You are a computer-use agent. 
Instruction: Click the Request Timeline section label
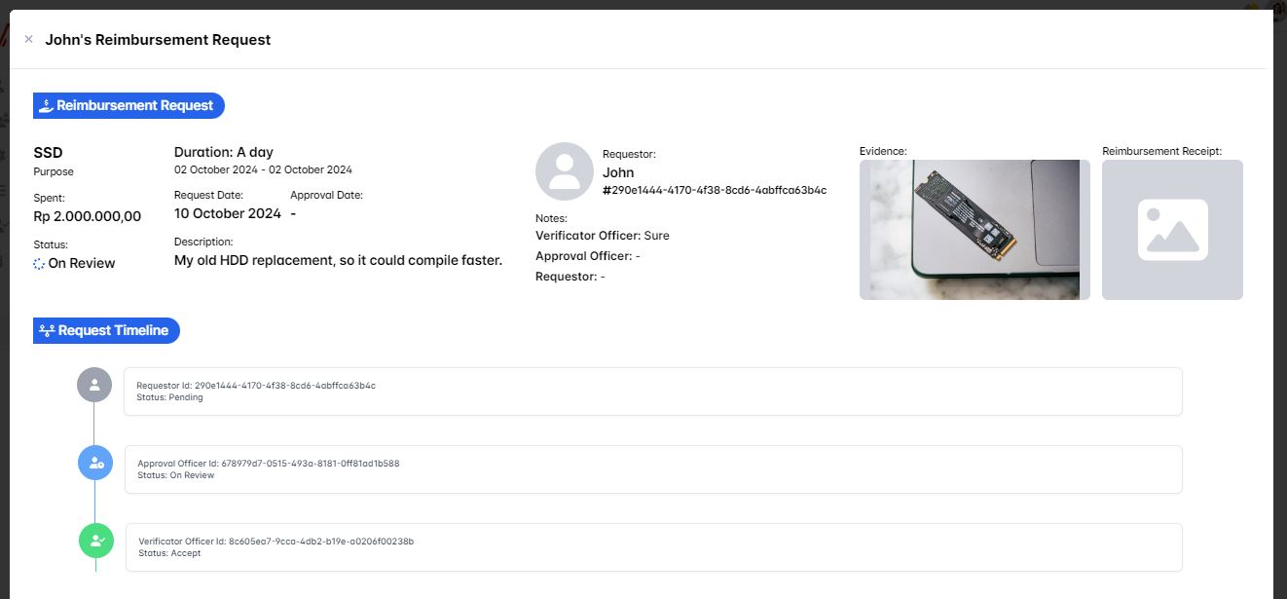click(x=113, y=331)
